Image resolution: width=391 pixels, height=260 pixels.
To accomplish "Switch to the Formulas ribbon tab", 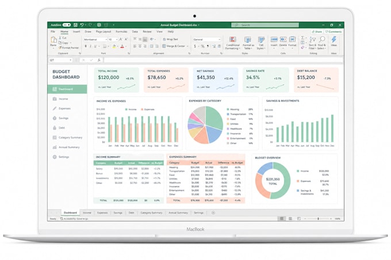I will [x=121, y=32].
